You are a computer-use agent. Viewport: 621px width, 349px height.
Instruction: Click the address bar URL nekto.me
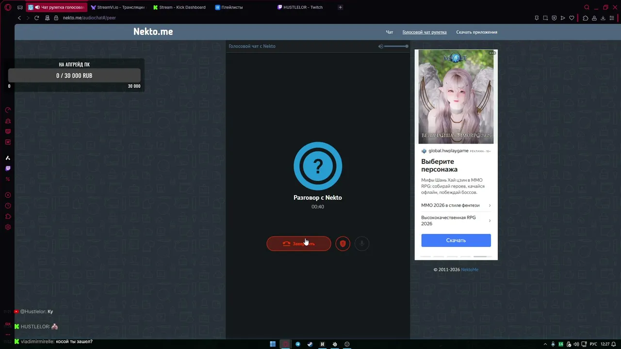[x=89, y=18]
